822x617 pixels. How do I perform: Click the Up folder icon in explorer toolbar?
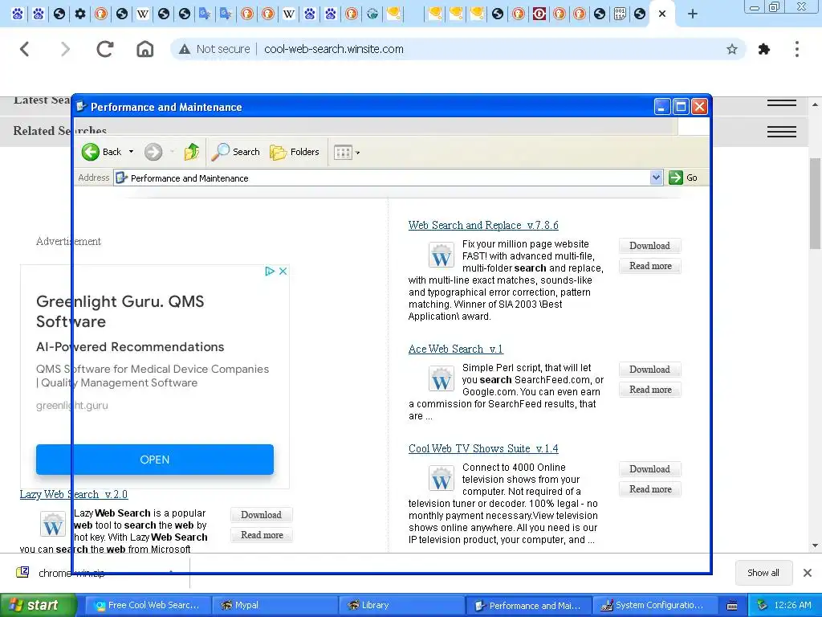192,152
